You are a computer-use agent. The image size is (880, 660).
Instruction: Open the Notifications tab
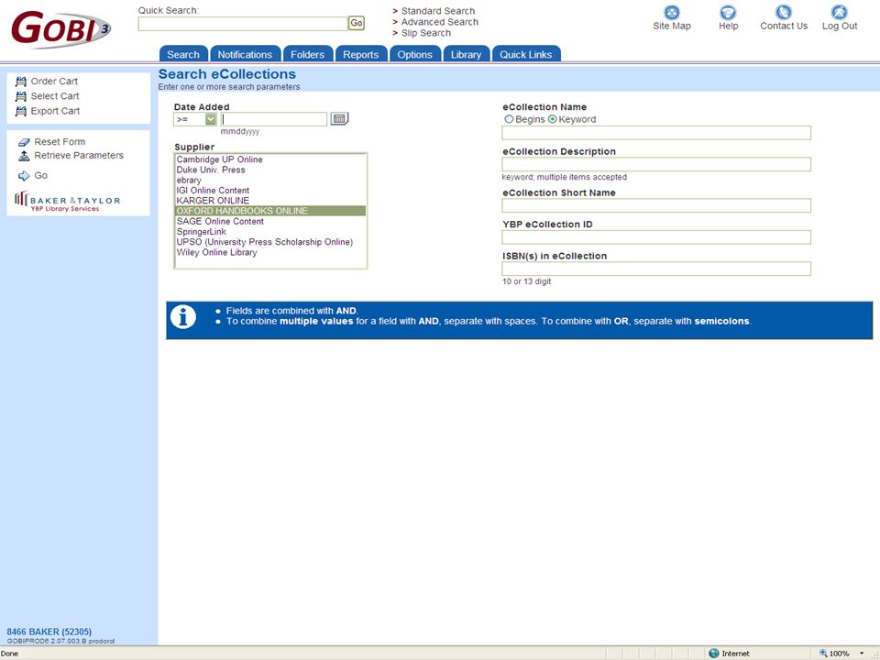(x=245, y=54)
